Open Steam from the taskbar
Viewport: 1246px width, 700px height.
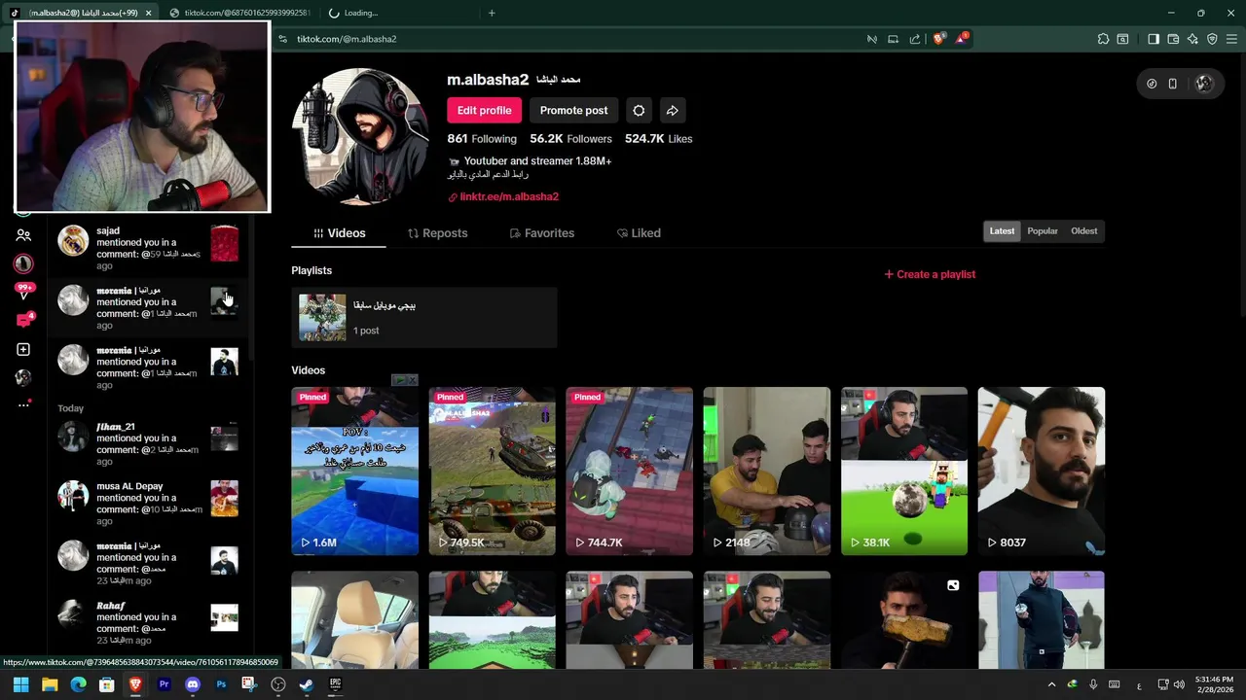(x=306, y=684)
